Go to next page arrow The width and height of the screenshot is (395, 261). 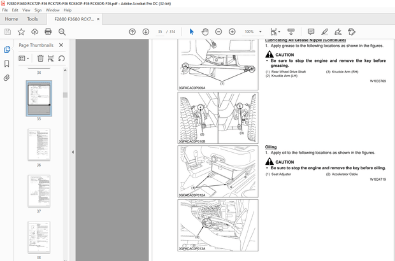[x=145, y=31]
